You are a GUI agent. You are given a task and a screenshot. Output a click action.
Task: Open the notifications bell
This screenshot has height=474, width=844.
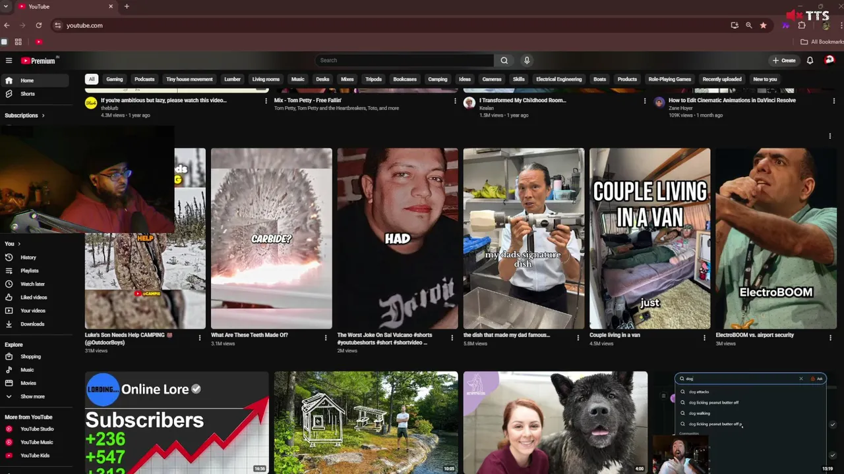[810, 61]
